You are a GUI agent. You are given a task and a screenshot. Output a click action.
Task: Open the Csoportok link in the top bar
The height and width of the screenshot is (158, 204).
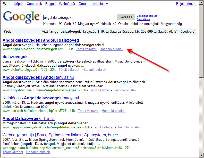click(x=34, y=4)
